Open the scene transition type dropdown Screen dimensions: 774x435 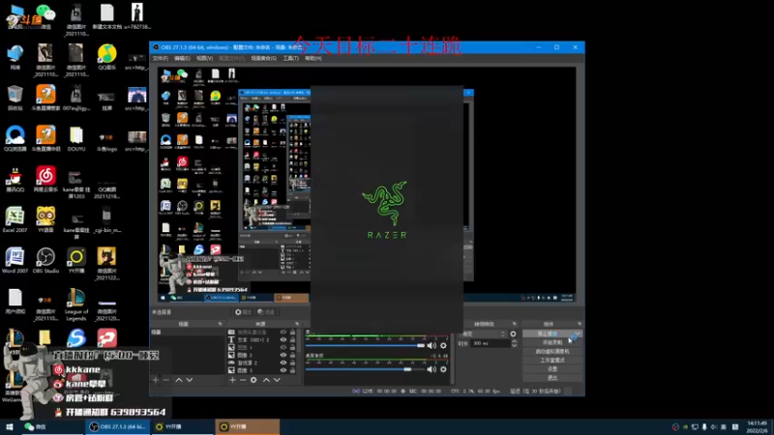[483, 333]
